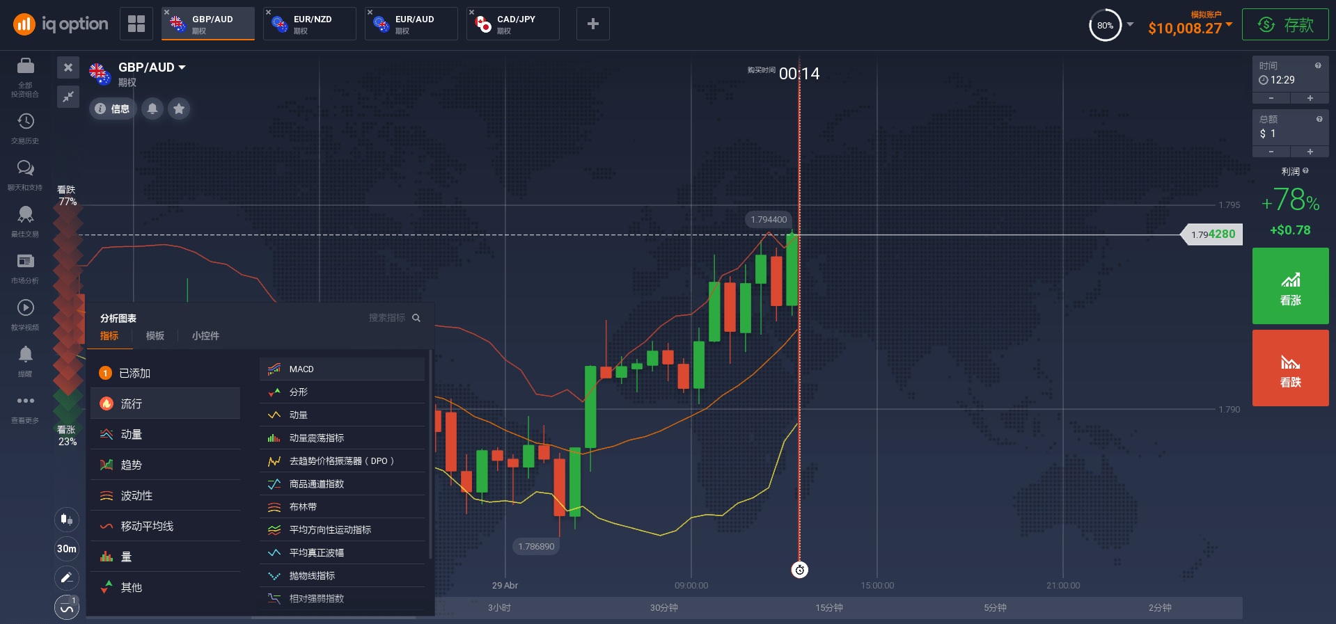The image size is (1336, 624).
Task: Select the candlestick chart type icon
Action: tap(67, 519)
